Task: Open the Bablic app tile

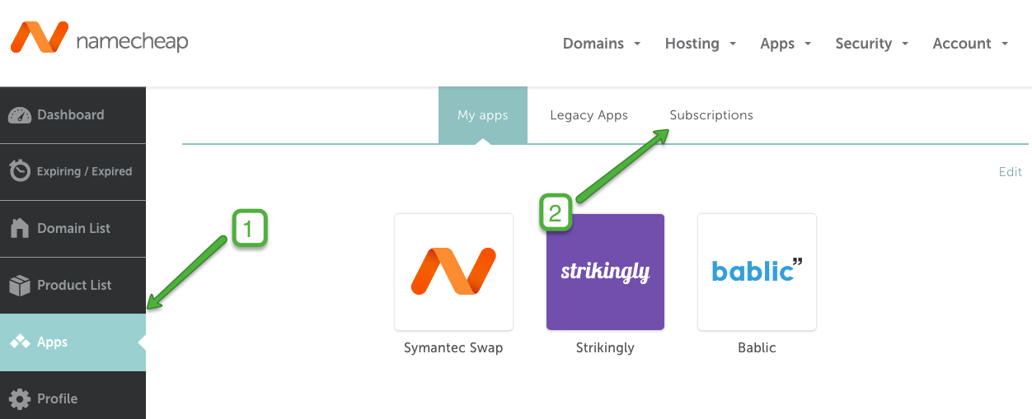Action: click(757, 272)
